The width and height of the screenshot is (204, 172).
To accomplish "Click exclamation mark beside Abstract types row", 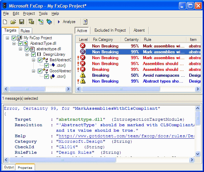I will pos(78,81).
